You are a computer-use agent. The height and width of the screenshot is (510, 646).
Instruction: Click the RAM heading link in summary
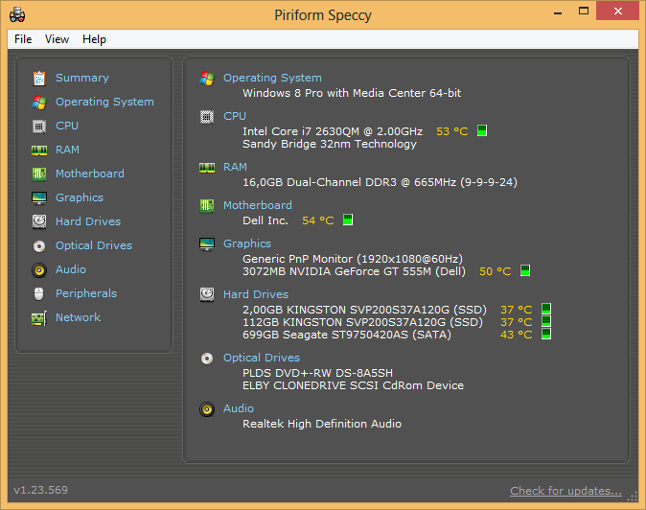(x=235, y=167)
